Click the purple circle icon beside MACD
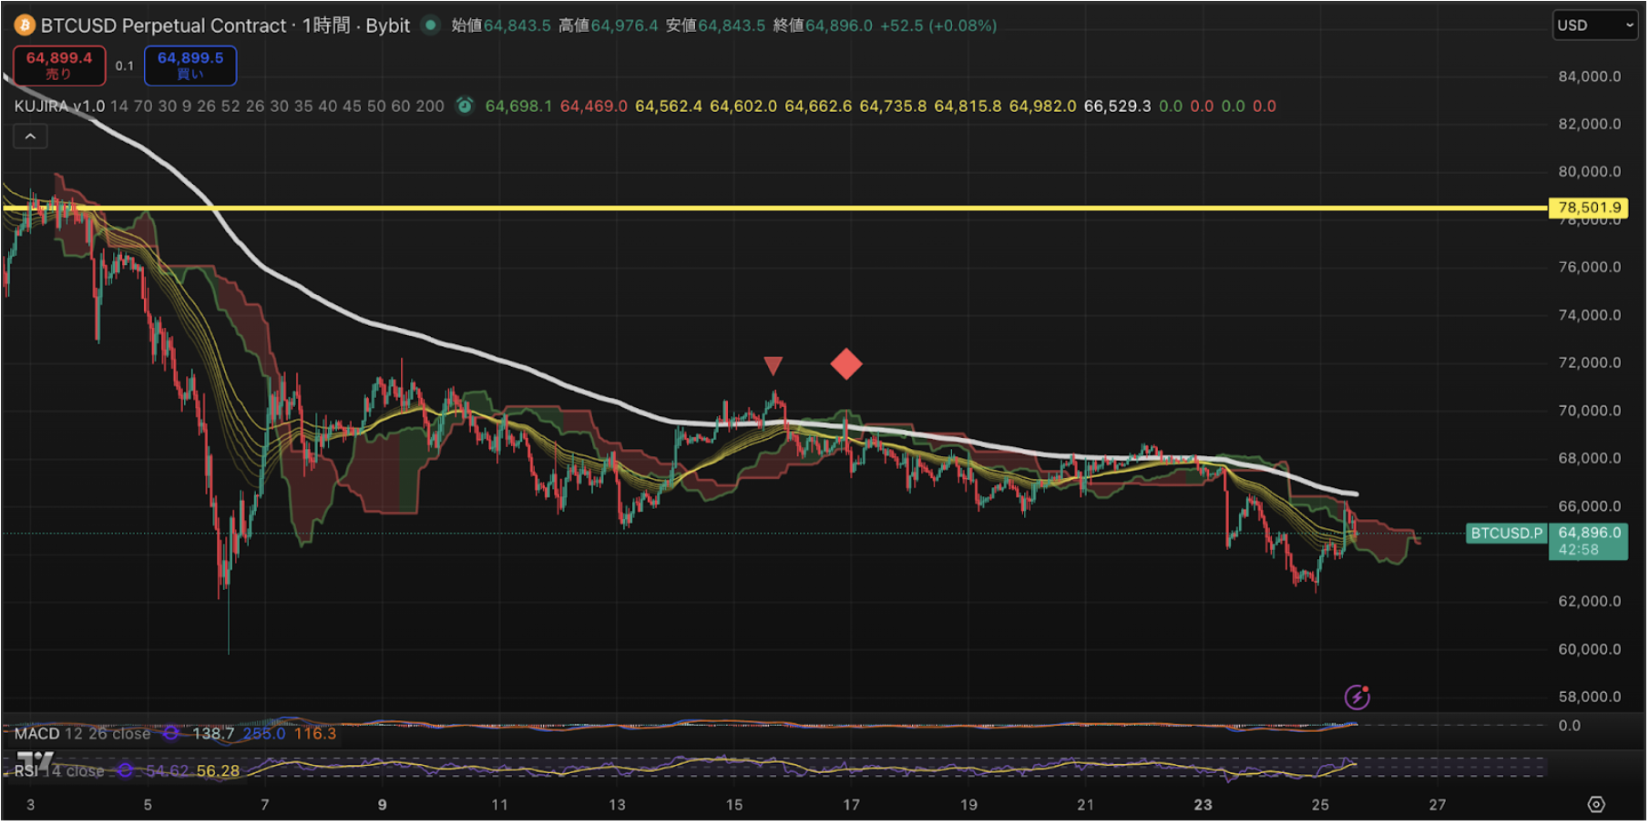The height and width of the screenshot is (825, 1649). click(170, 734)
